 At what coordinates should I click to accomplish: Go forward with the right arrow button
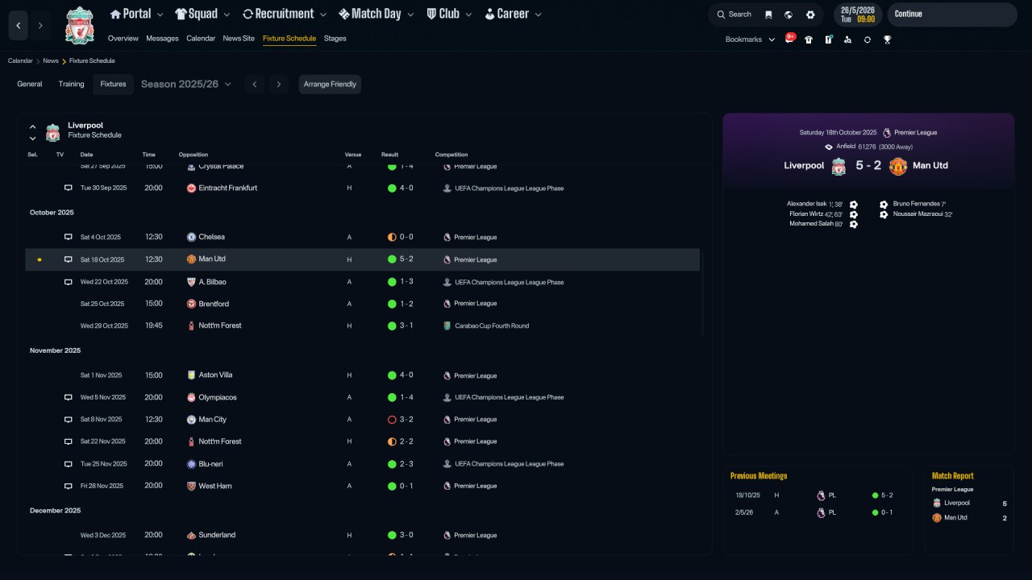click(40, 26)
